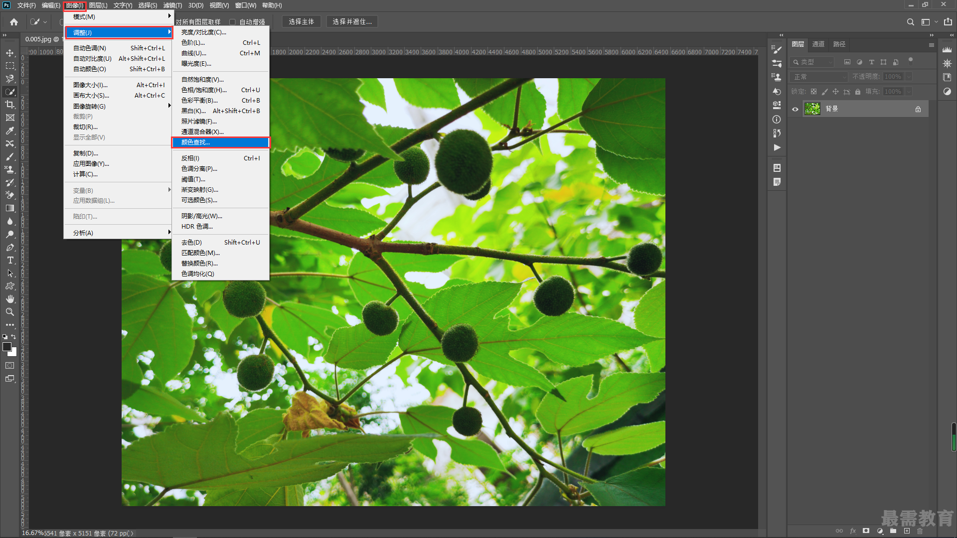Choose 曲线(U) from adjustments submenu
The image size is (957, 538).
pos(221,53)
